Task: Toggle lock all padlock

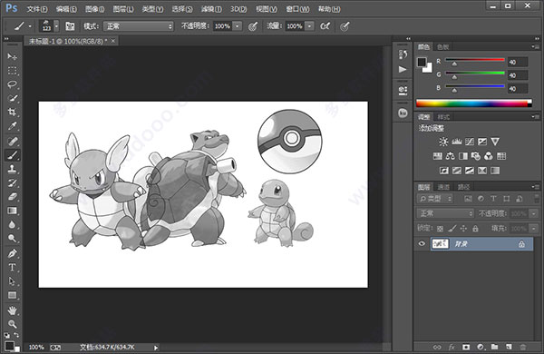Action: [x=475, y=228]
